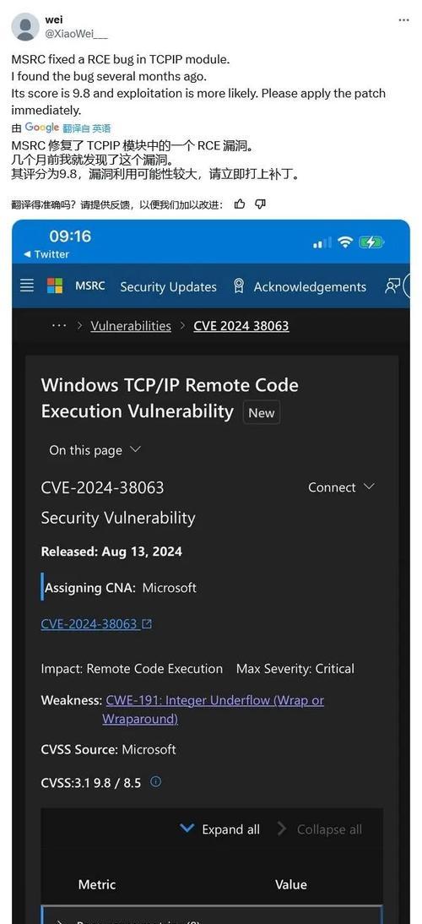Open the Security Updates menu item
Screen dimensions: 422x924
tap(168, 287)
